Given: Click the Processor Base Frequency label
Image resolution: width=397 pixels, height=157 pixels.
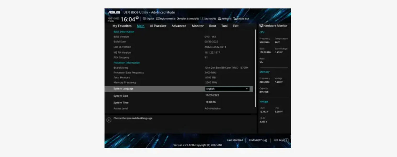Looking at the screenshot, I should (x=129, y=73).
